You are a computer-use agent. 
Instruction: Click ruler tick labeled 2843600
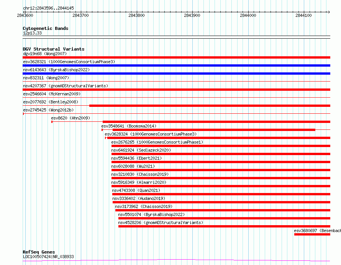click(x=25, y=15)
